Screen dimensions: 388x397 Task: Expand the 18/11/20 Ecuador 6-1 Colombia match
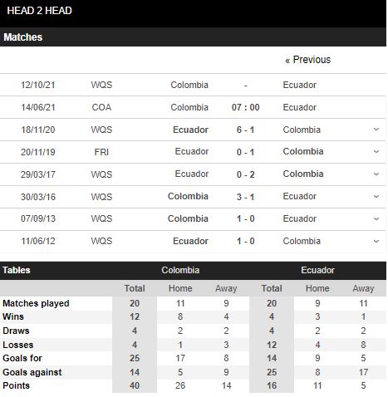[376, 130]
